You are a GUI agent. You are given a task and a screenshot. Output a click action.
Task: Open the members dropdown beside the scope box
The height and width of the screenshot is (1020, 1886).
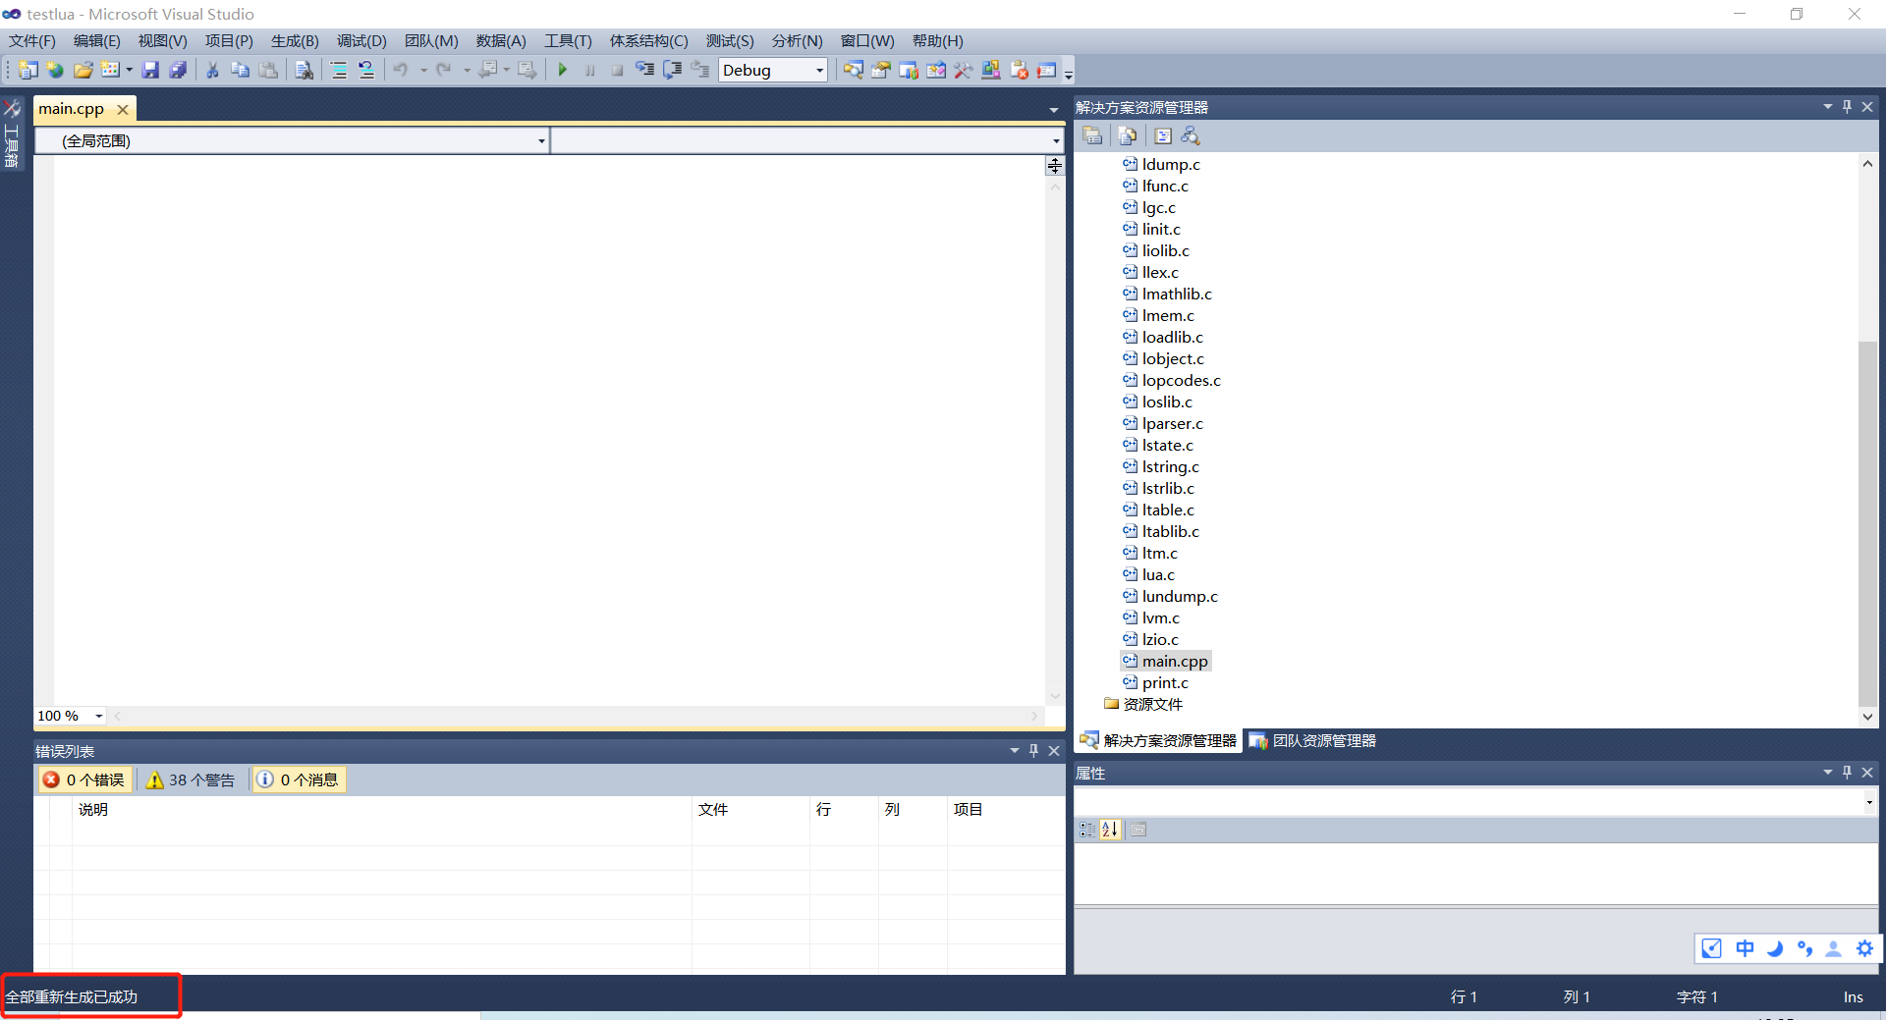click(807, 140)
